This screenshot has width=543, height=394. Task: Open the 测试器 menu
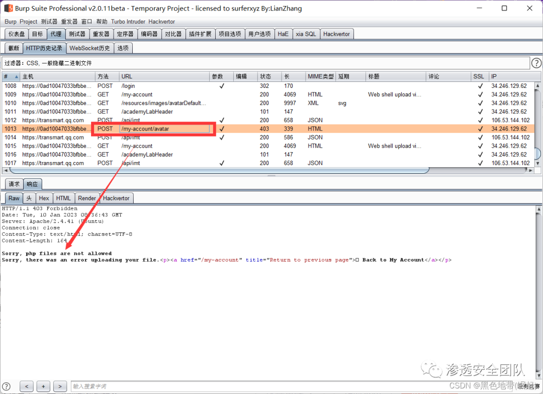[49, 22]
